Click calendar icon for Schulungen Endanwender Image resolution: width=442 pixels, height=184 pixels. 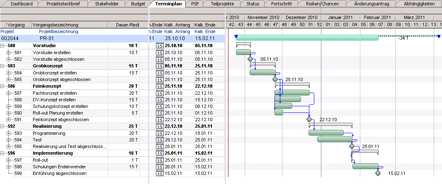(160, 167)
